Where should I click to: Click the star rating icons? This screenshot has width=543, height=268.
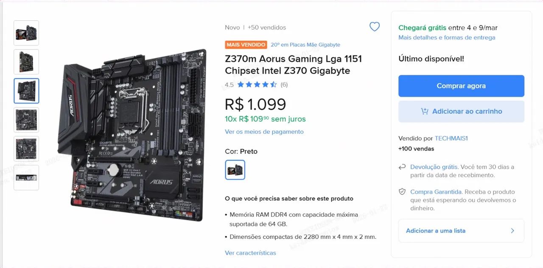point(257,84)
